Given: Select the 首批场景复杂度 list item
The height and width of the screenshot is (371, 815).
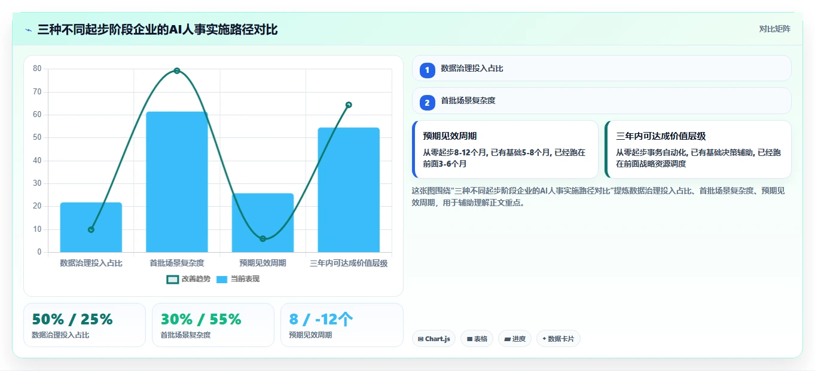Looking at the screenshot, I should (x=602, y=100).
